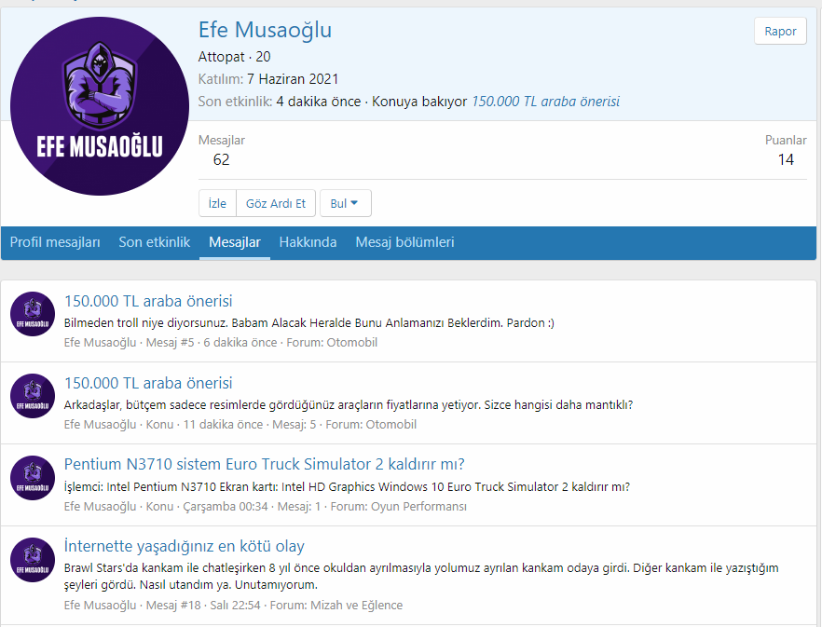Click the 'Salı 22:54' timestamp
The width and height of the screenshot is (822, 627).
point(235,605)
